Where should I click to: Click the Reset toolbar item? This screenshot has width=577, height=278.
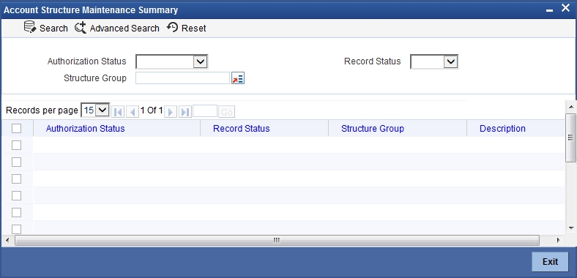[186, 28]
